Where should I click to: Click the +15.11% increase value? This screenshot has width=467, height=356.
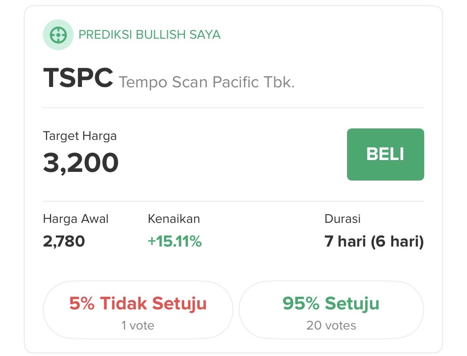[x=175, y=241]
